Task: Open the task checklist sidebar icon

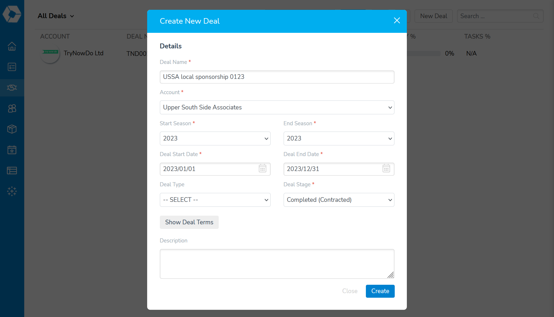Action: [x=12, y=67]
